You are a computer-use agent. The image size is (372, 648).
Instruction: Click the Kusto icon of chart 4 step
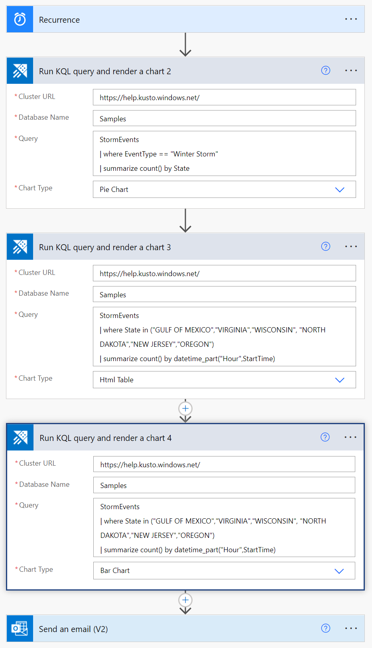point(20,437)
